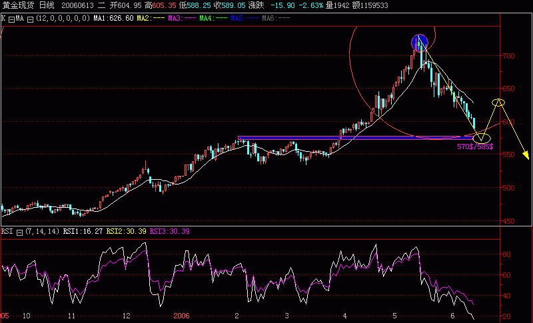Click the 550 price axis label

pyautogui.click(x=509, y=155)
